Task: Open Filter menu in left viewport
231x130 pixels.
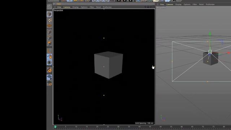Action: point(92,7)
